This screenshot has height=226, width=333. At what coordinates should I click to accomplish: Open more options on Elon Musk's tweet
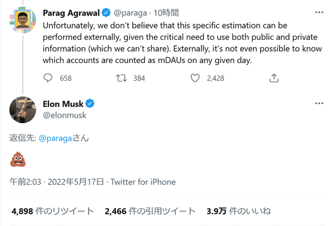pos(319,103)
